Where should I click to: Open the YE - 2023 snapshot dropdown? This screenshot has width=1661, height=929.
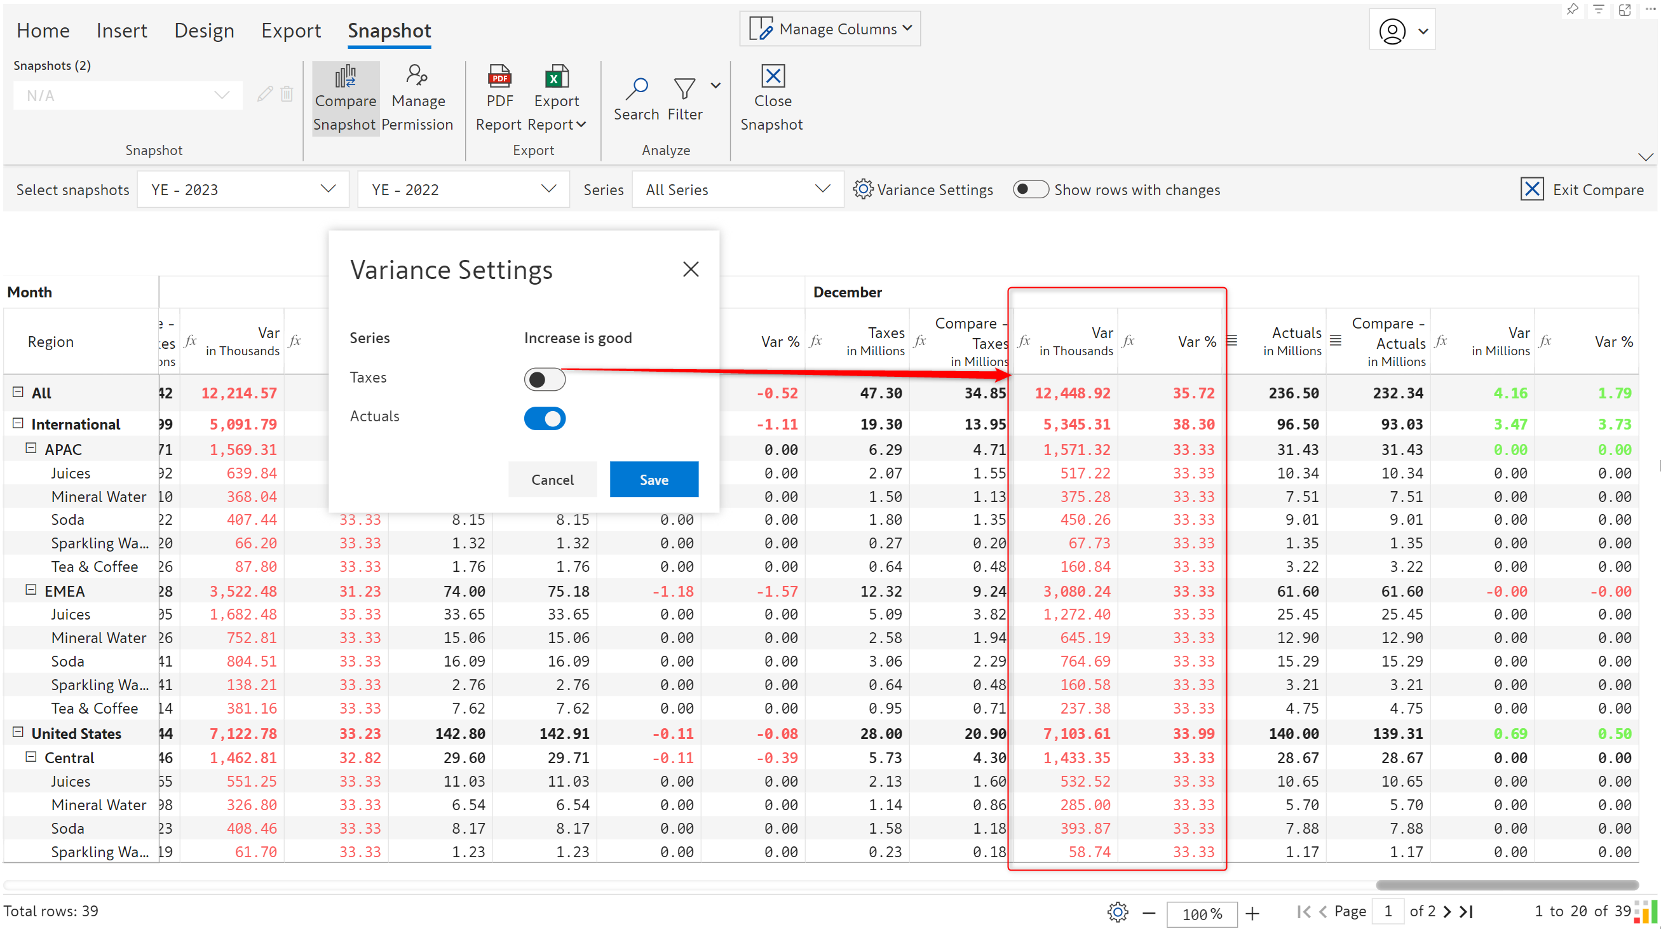pyautogui.click(x=243, y=189)
